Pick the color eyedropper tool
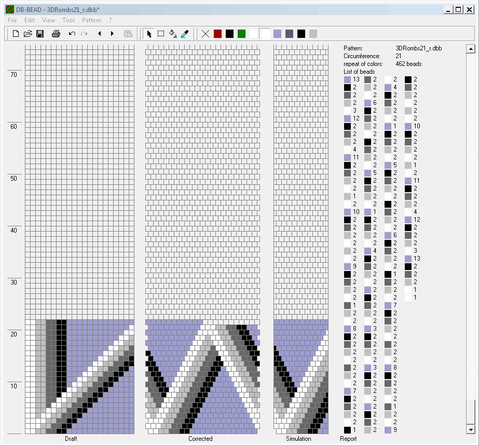479x446 pixels. [184, 34]
